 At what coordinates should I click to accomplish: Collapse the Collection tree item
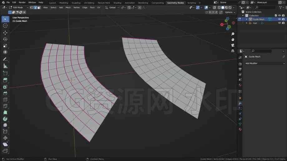[x=243, y=16]
